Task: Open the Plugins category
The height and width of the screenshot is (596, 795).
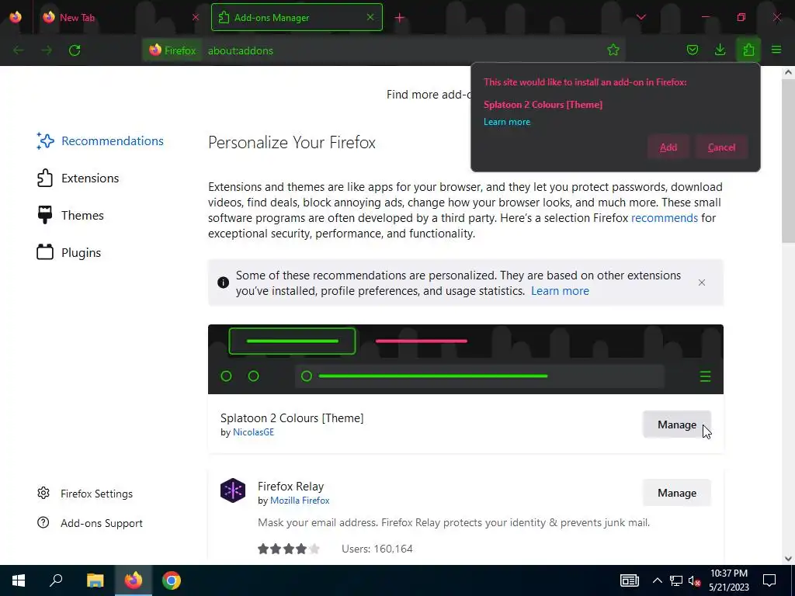Action: click(x=68, y=252)
